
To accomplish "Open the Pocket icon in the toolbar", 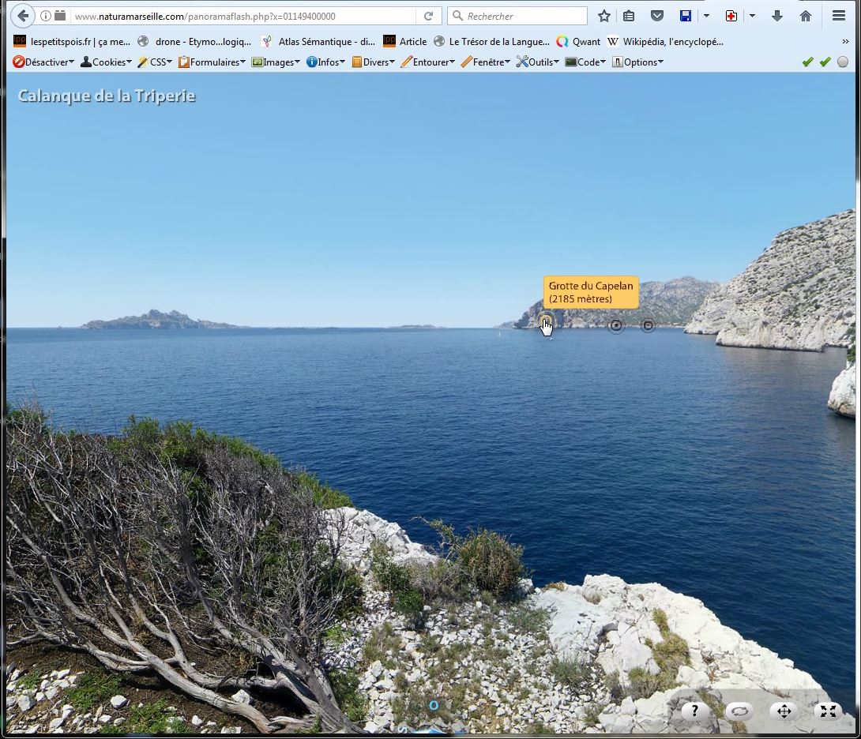I will click(x=656, y=16).
